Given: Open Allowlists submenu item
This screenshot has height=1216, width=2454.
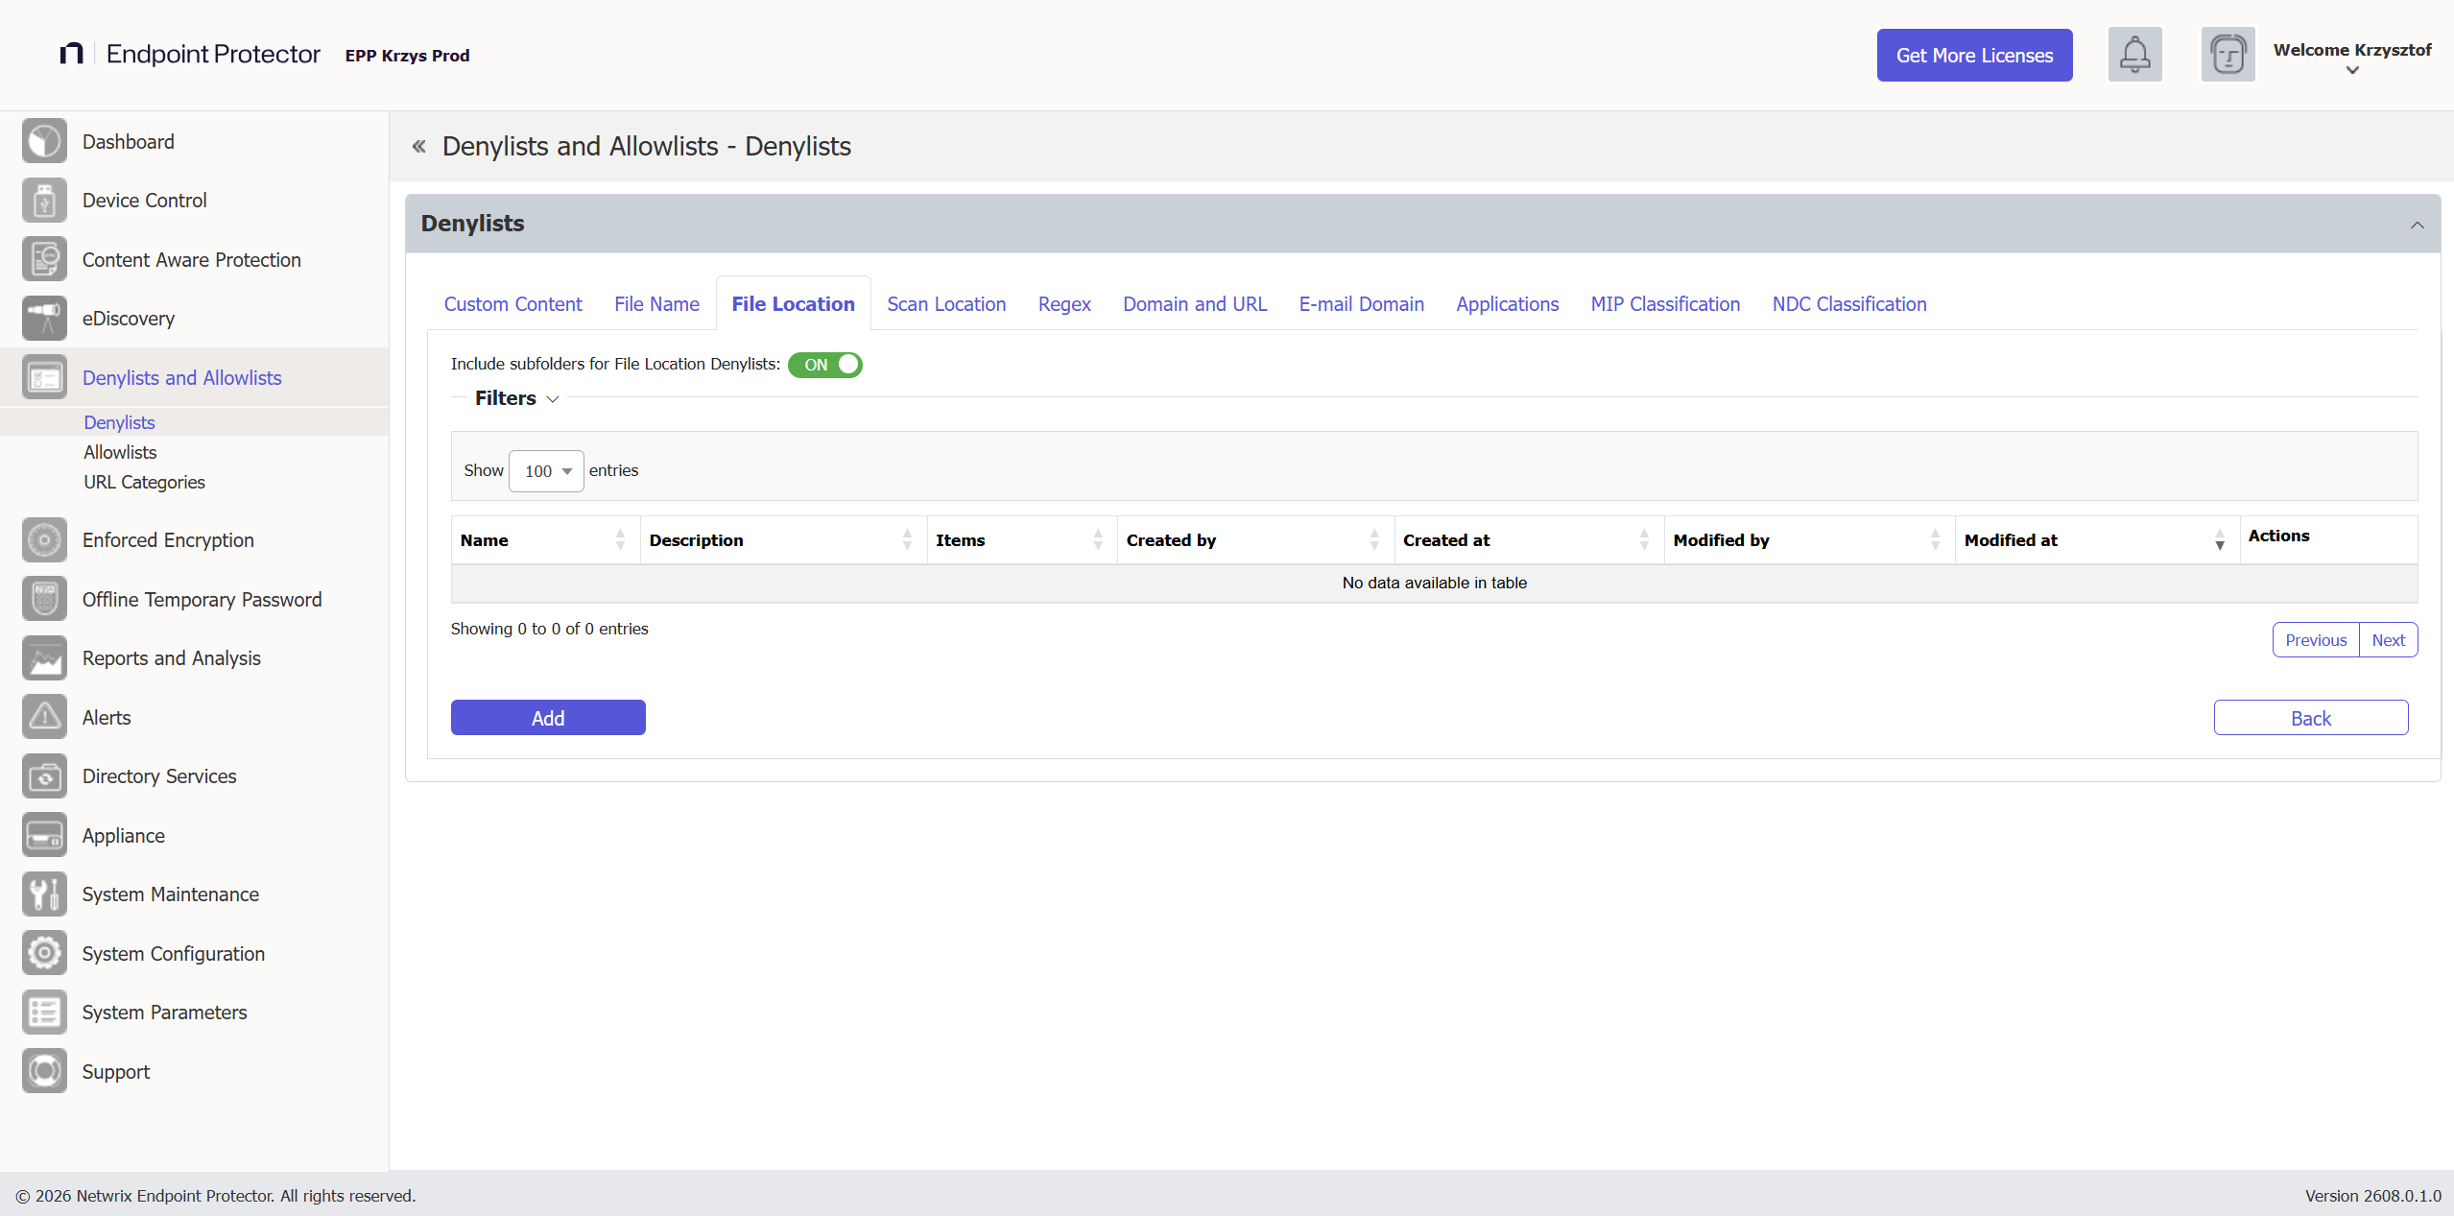Looking at the screenshot, I should 120,452.
